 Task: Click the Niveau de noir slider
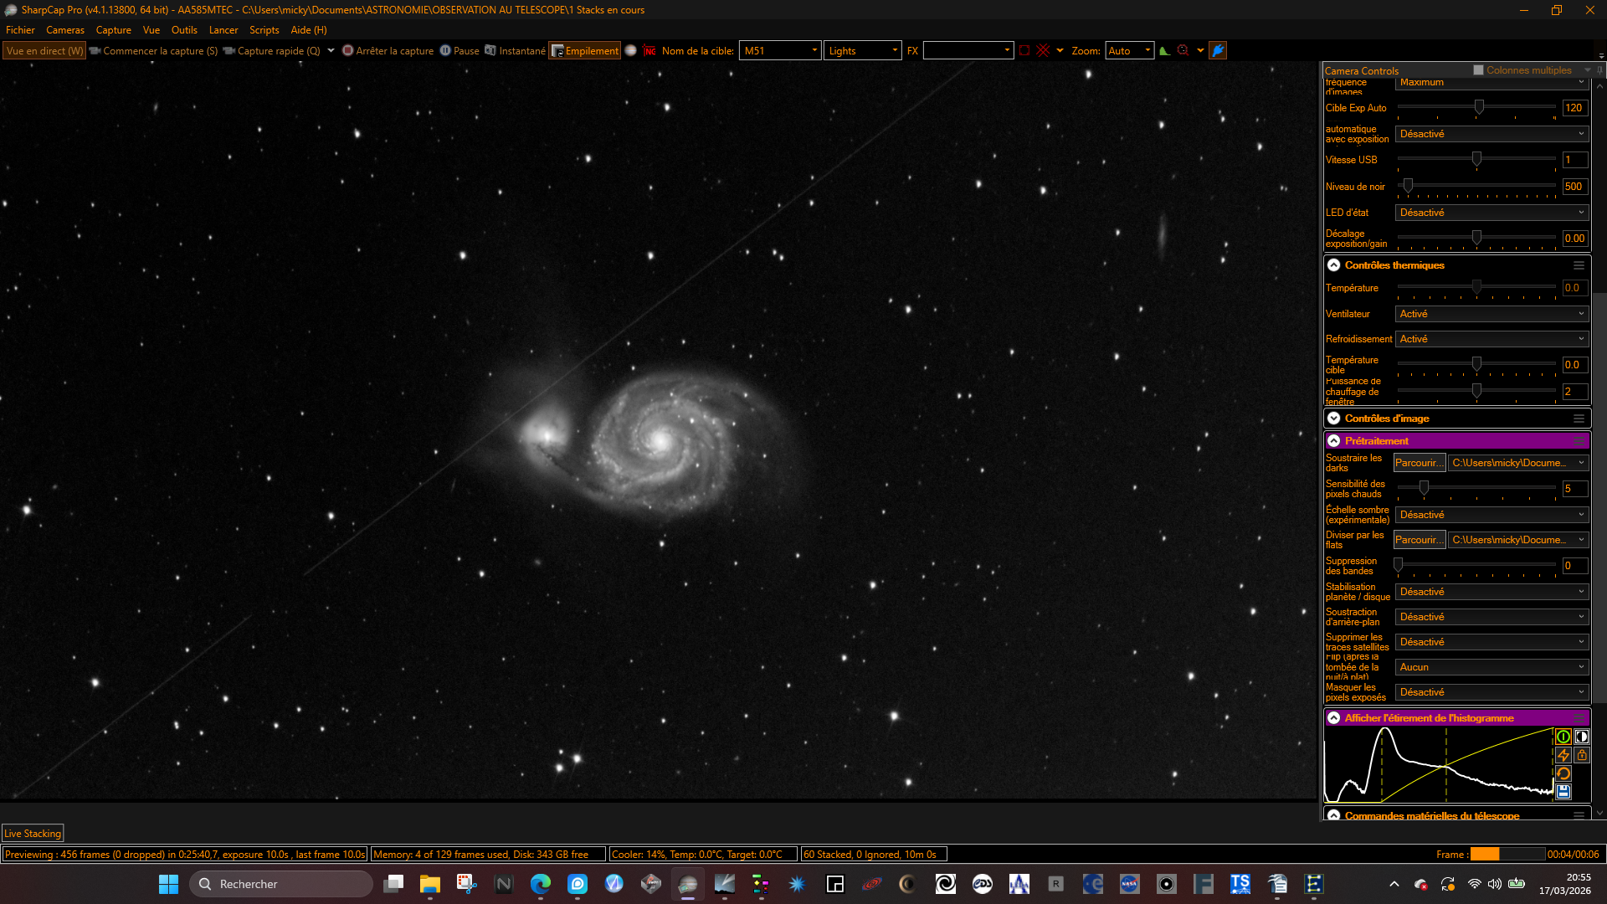pyautogui.click(x=1476, y=186)
